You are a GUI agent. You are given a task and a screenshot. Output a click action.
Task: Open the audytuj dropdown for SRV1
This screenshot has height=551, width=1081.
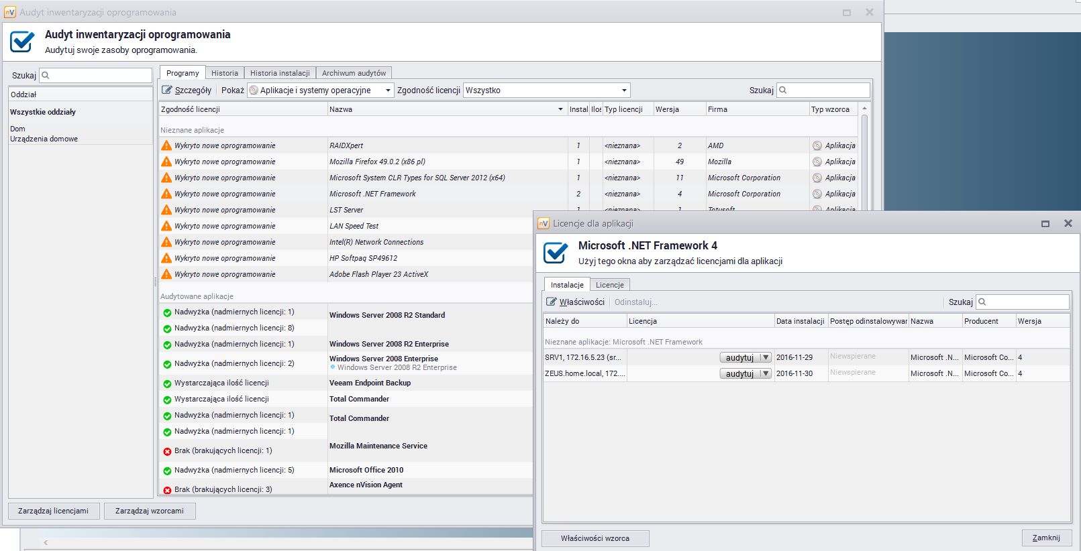point(765,357)
